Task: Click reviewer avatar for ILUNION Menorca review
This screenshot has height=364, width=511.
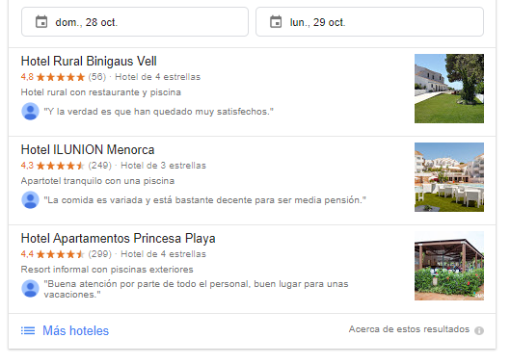Action: 30,200
